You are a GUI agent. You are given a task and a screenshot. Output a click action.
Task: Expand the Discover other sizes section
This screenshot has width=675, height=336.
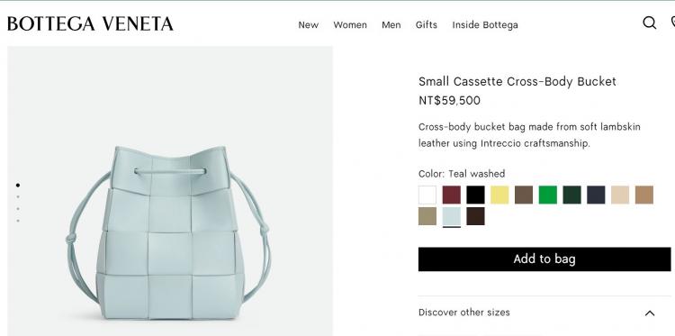pyautogui.click(x=544, y=313)
